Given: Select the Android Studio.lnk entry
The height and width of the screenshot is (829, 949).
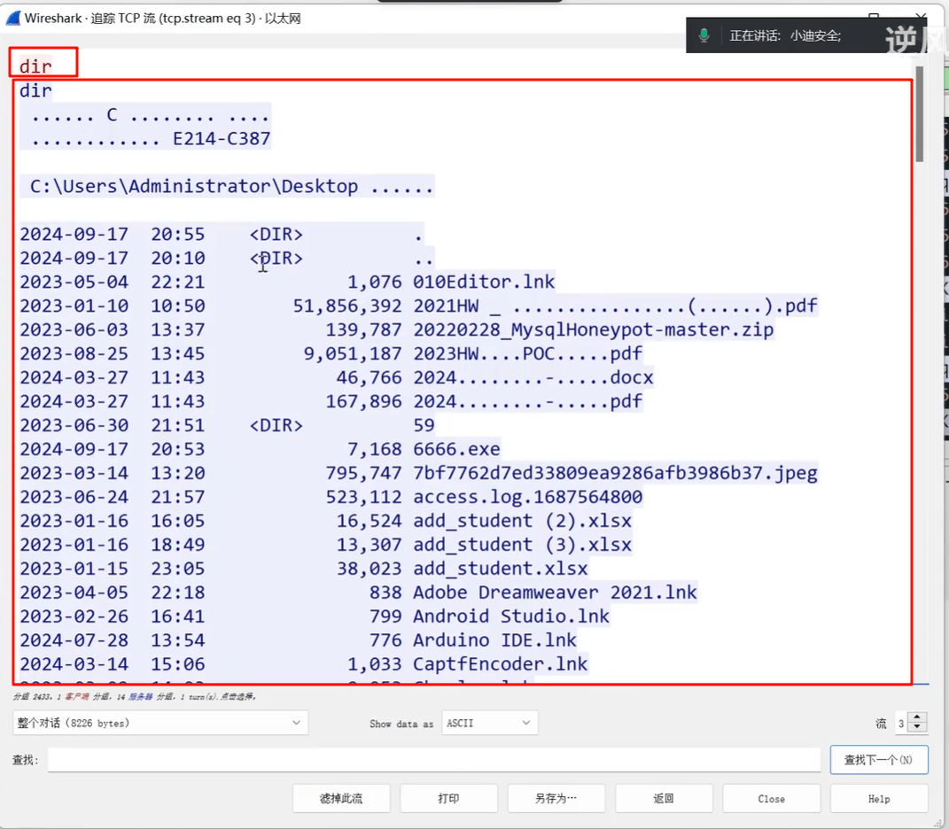Looking at the screenshot, I should click(511, 616).
